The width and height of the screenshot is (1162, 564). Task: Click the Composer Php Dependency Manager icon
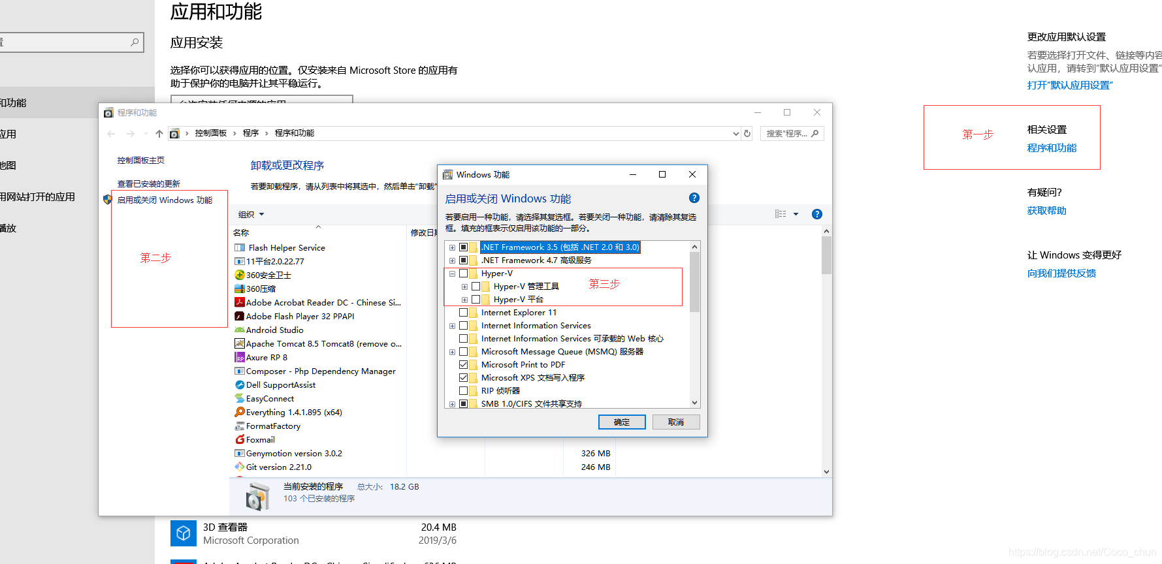(240, 371)
